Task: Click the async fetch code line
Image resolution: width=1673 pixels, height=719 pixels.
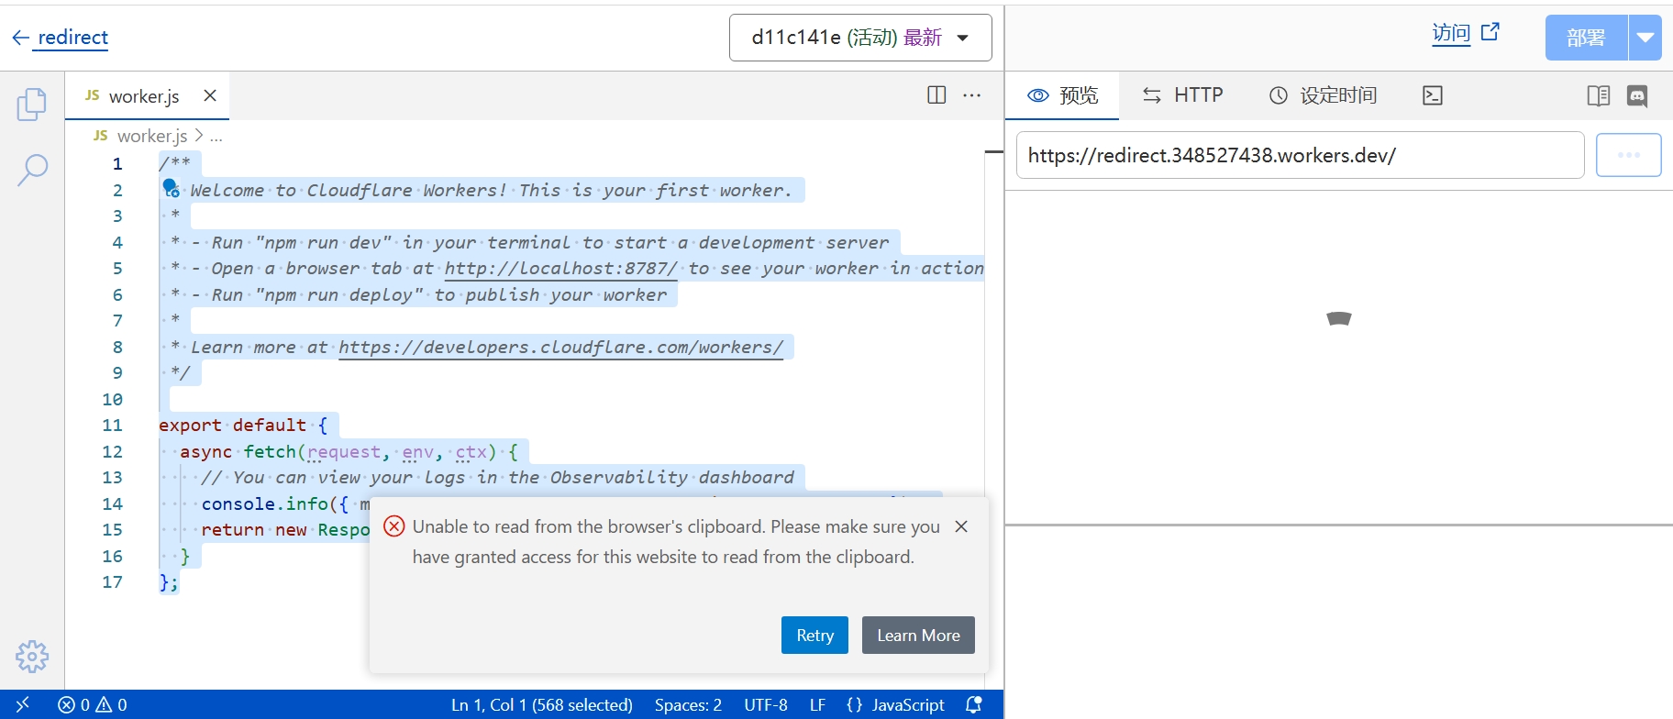Action: click(x=349, y=451)
